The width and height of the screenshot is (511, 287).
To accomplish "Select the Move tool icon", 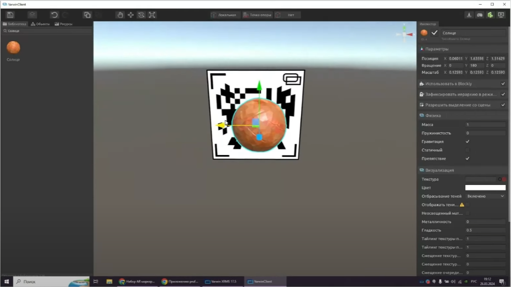I will [x=131, y=15].
